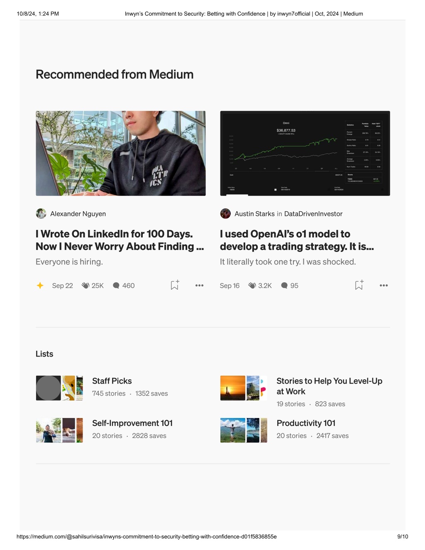This screenshot has height=550, width=425.
Task: Open Austin Starks' profile avatar
Action: (225, 214)
